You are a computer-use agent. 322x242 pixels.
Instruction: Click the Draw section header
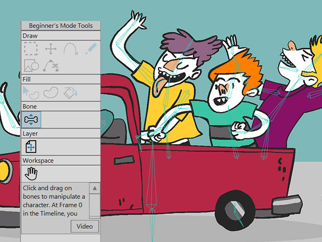[61, 36]
